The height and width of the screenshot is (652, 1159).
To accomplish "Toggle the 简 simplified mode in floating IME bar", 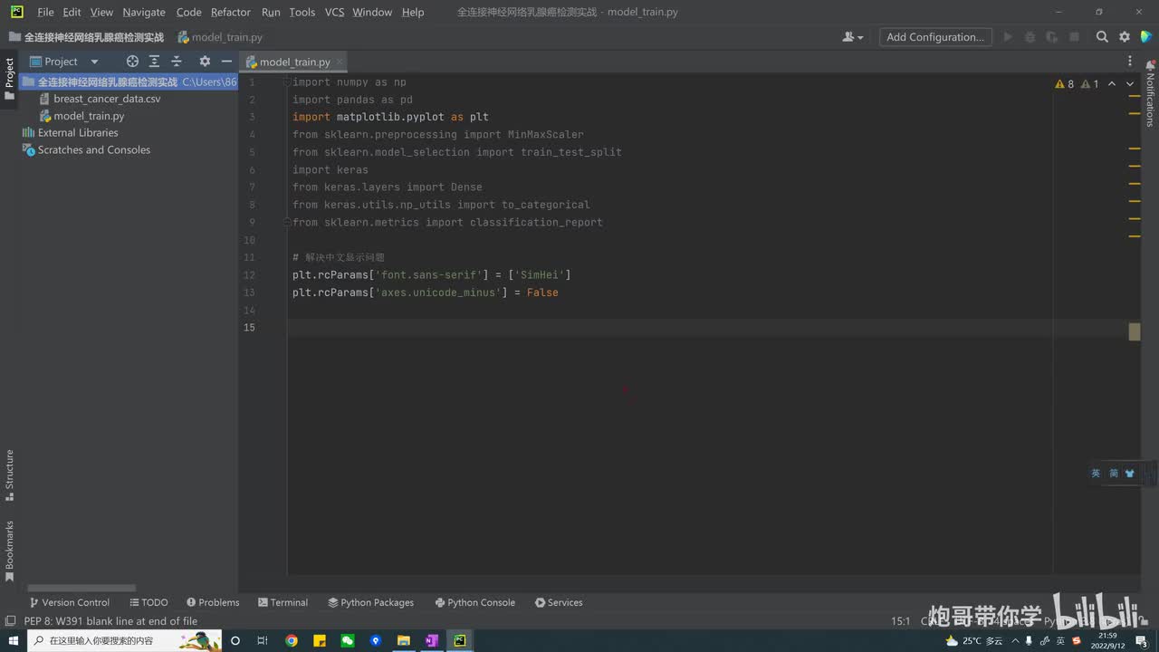I will click(1114, 473).
